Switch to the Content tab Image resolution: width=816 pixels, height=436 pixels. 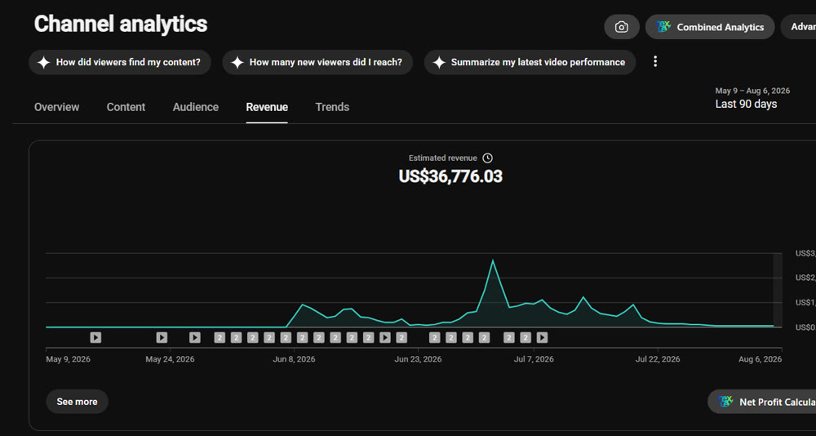tap(126, 107)
